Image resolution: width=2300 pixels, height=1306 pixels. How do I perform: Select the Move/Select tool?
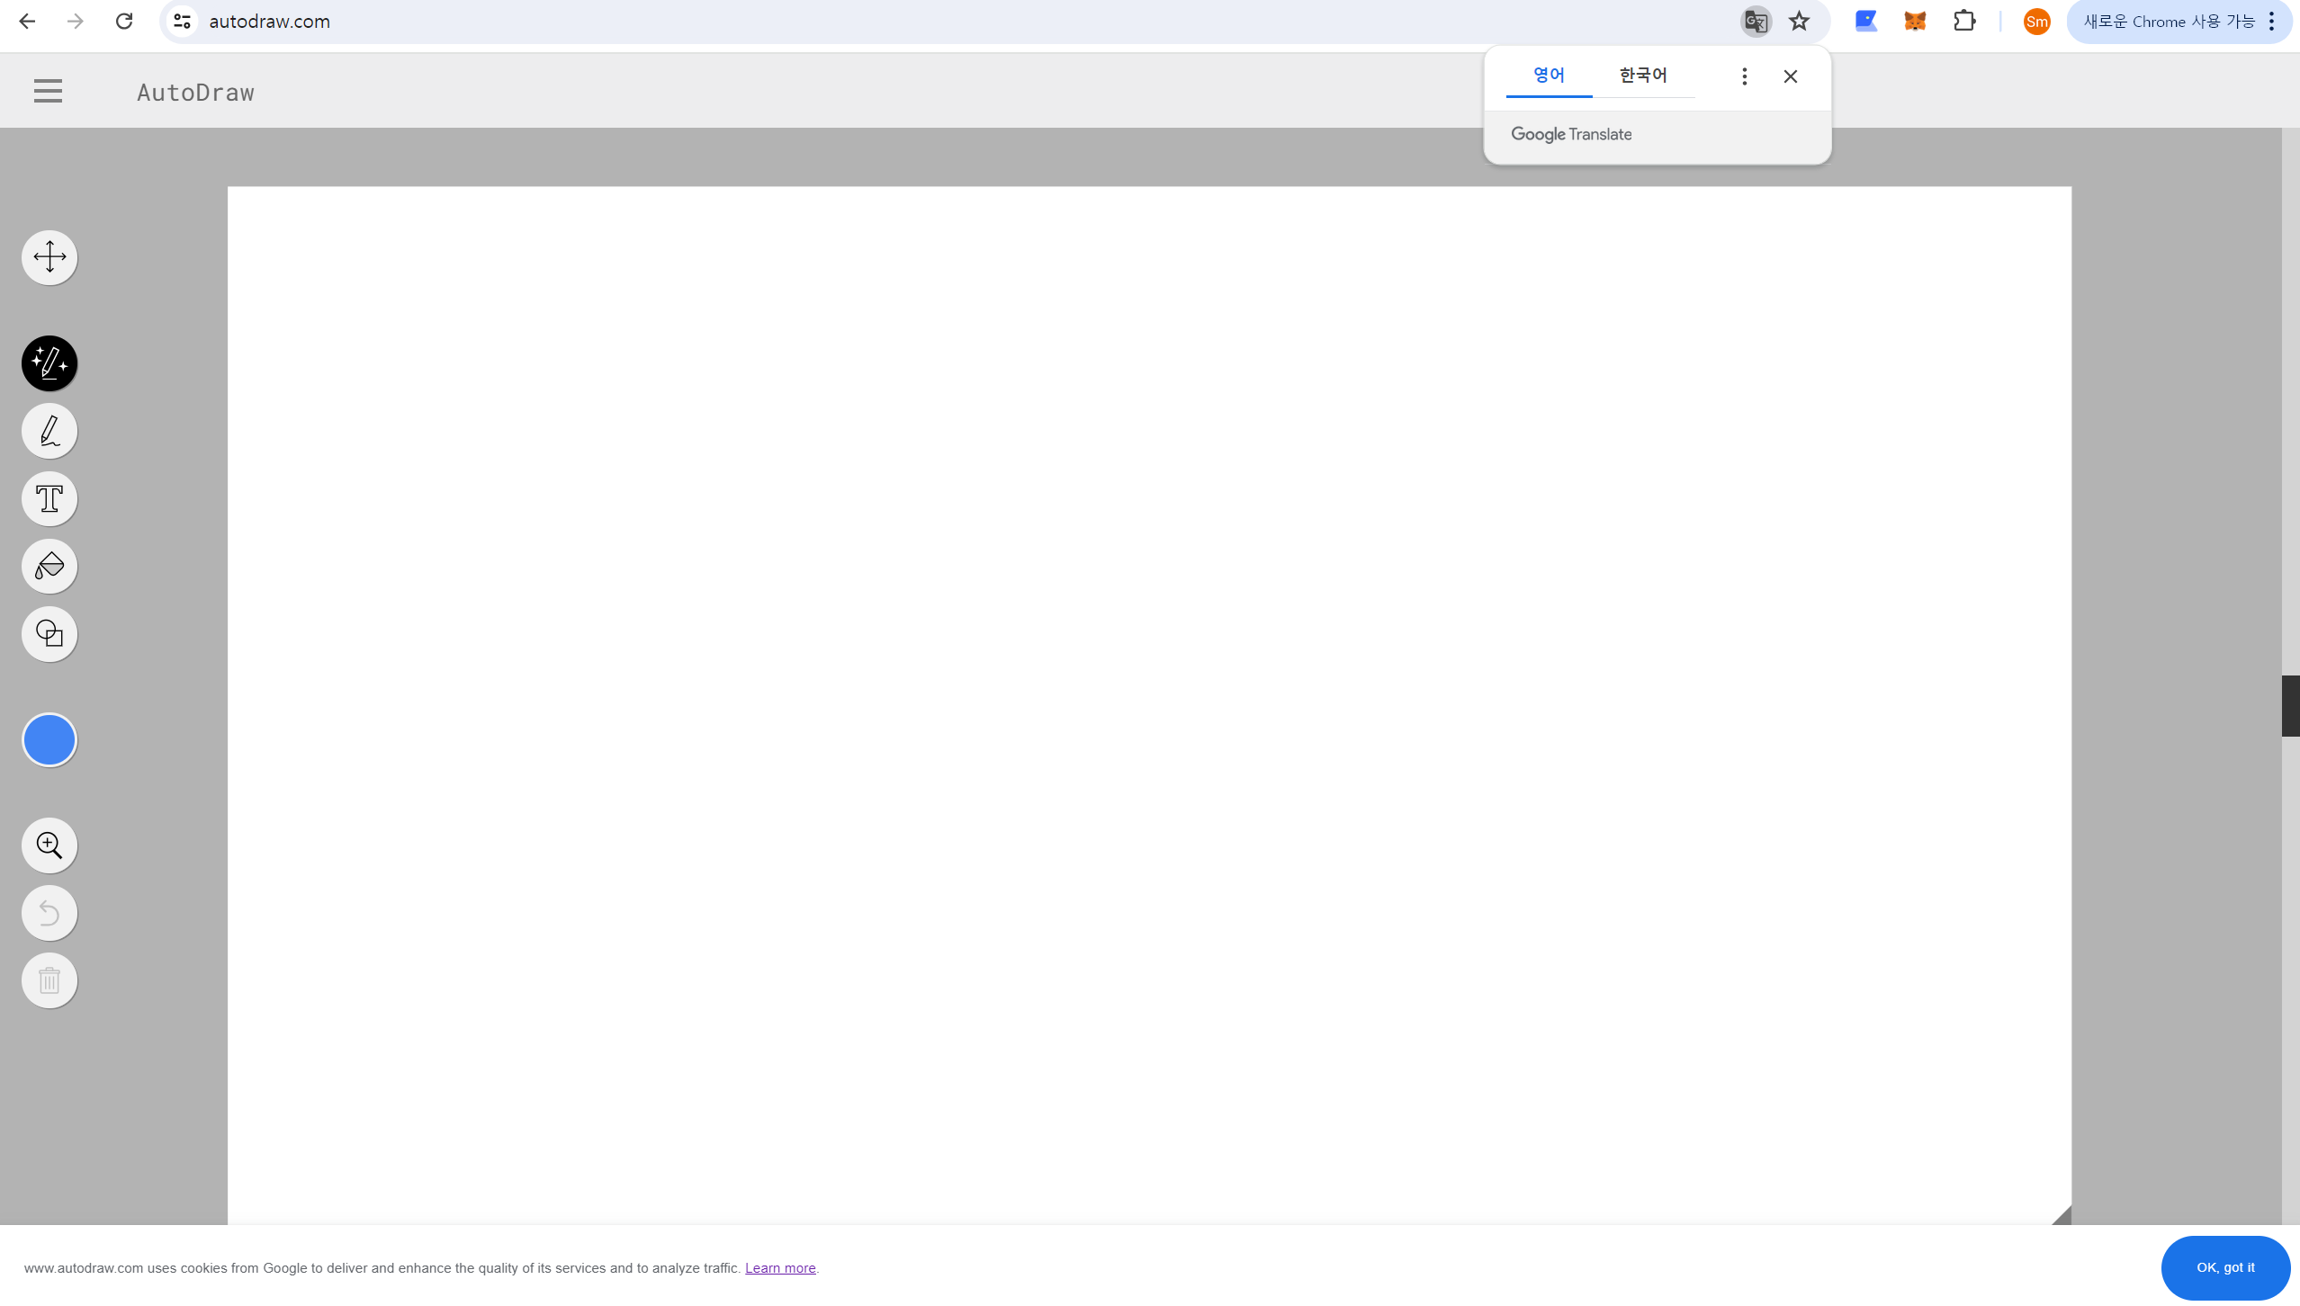pyautogui.click(x=49, y=257)
